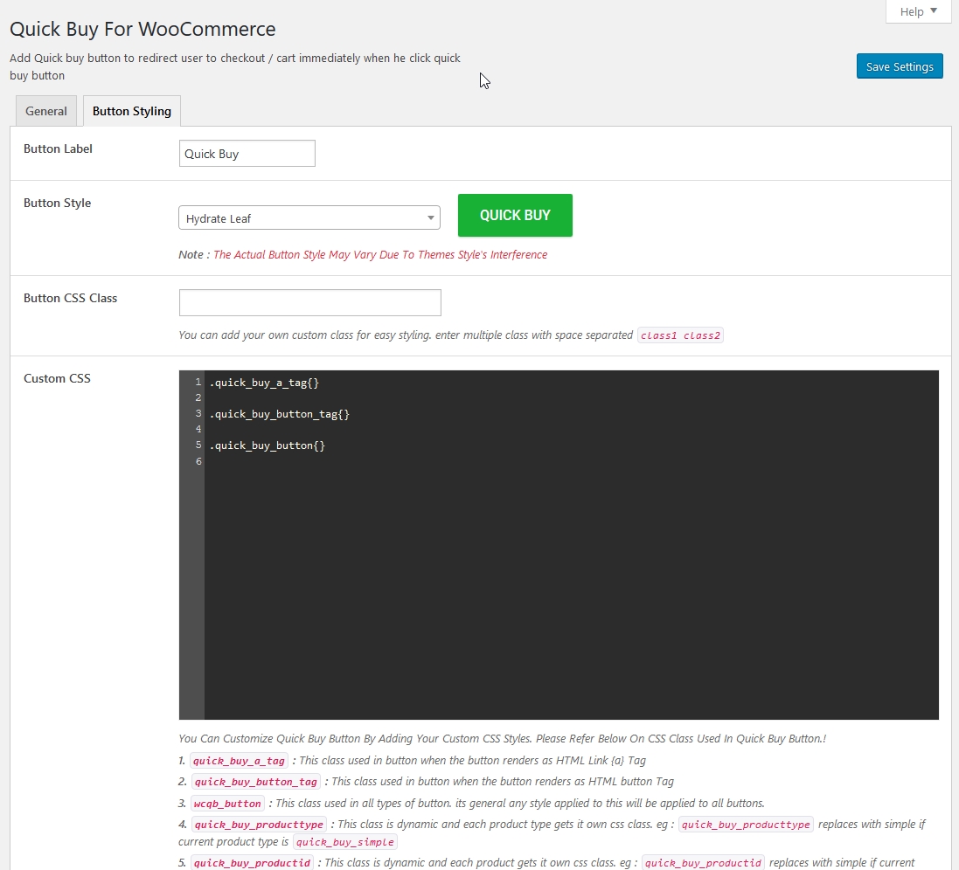Click the Button Label input field

[x=247, y=154]
